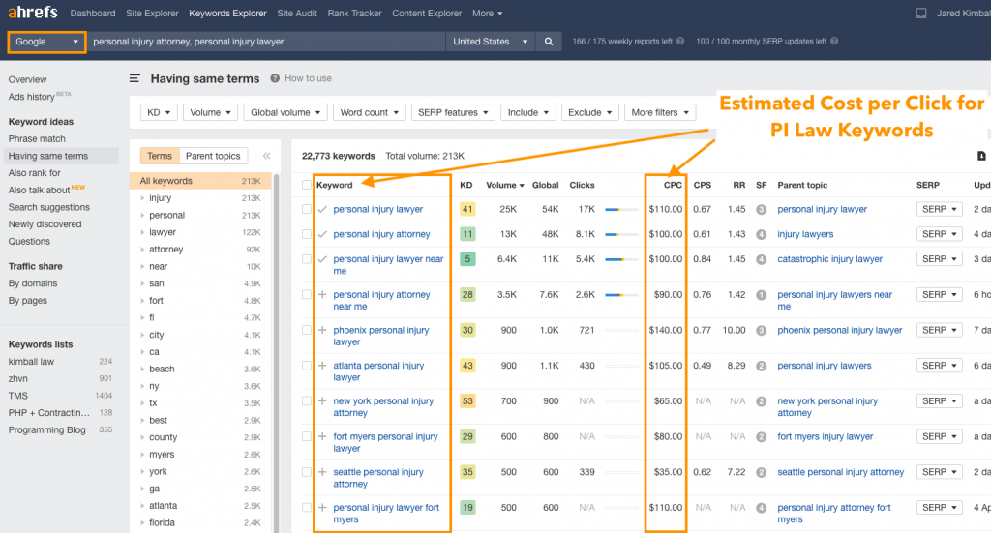
Task: Open the Global volume filter dropdown
Action: (x=285, y=112)
